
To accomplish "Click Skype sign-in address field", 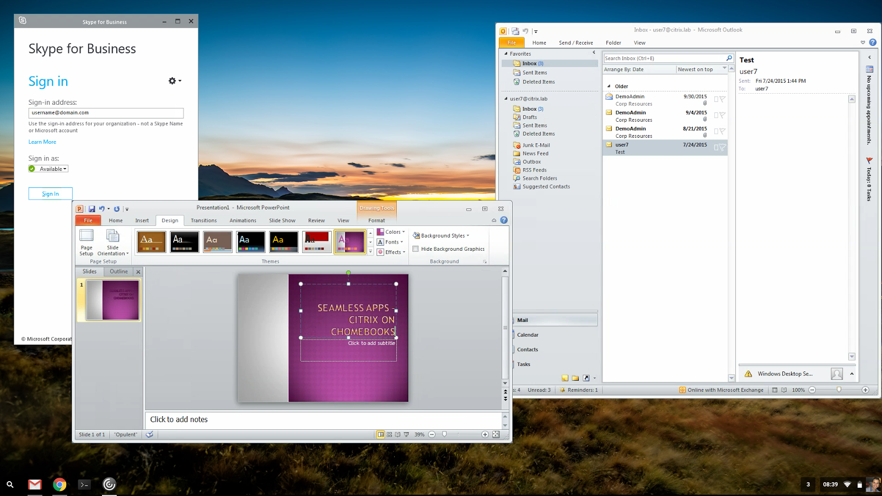I will pos(106,112).
